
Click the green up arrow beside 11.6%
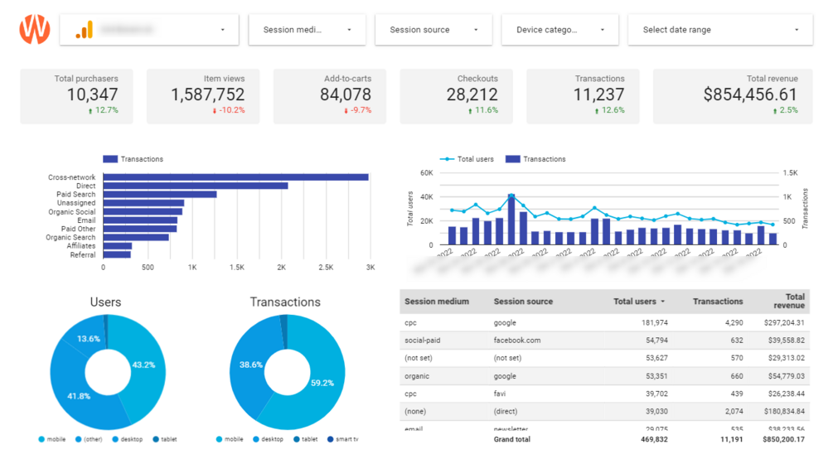point(470,111)
